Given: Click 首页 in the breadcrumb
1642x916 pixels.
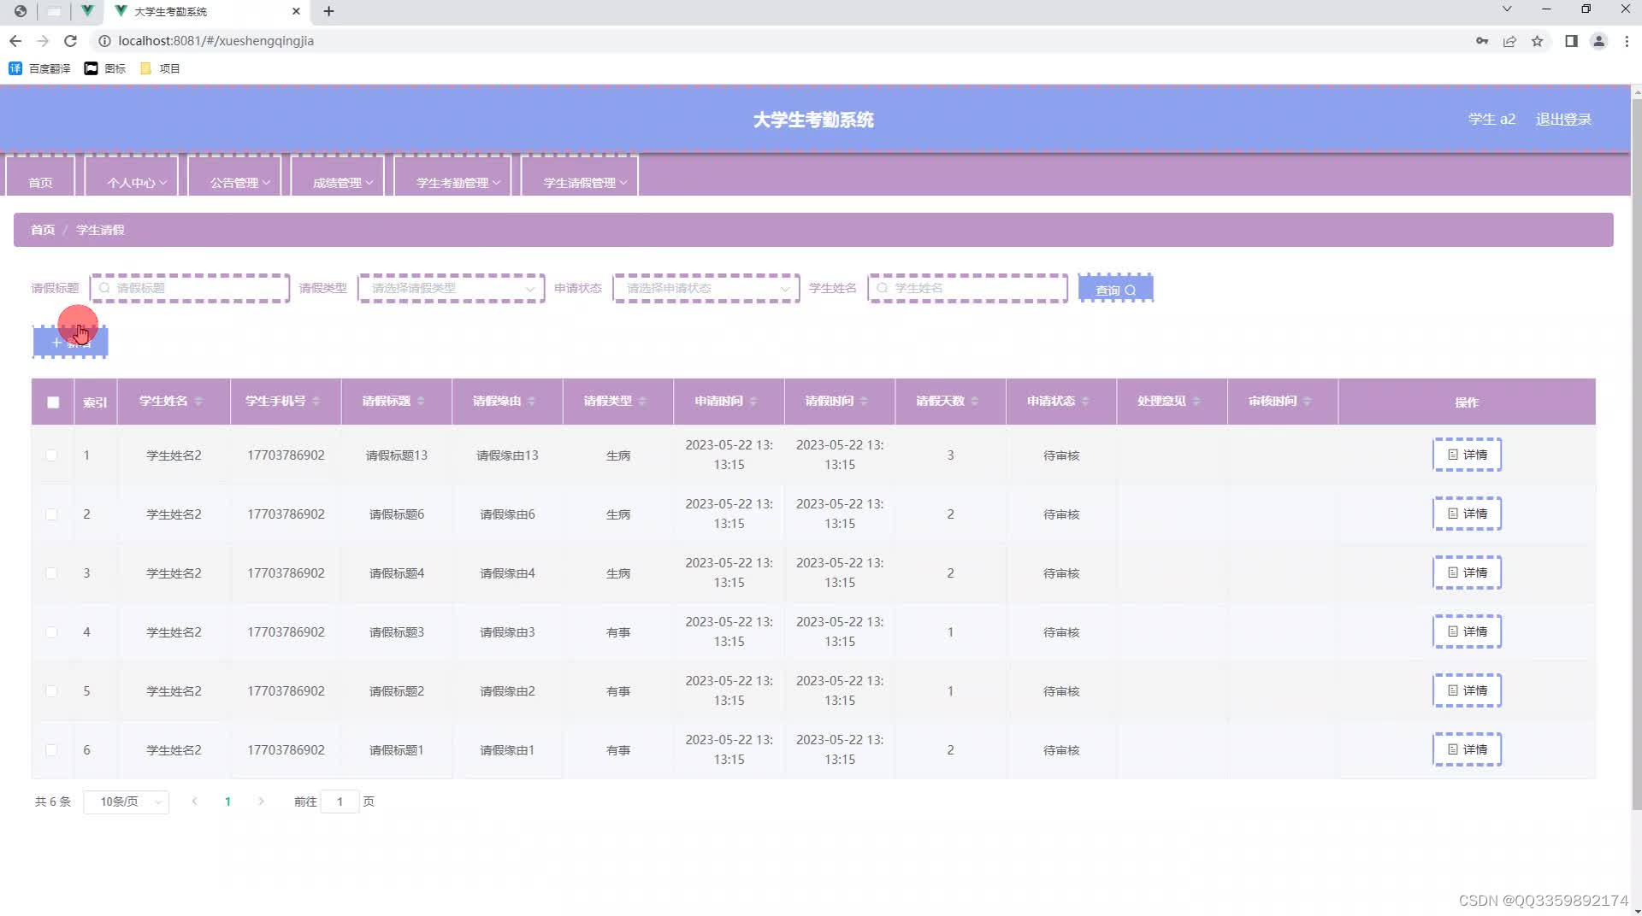Looking at the screenshot, I should coord(43,230).
